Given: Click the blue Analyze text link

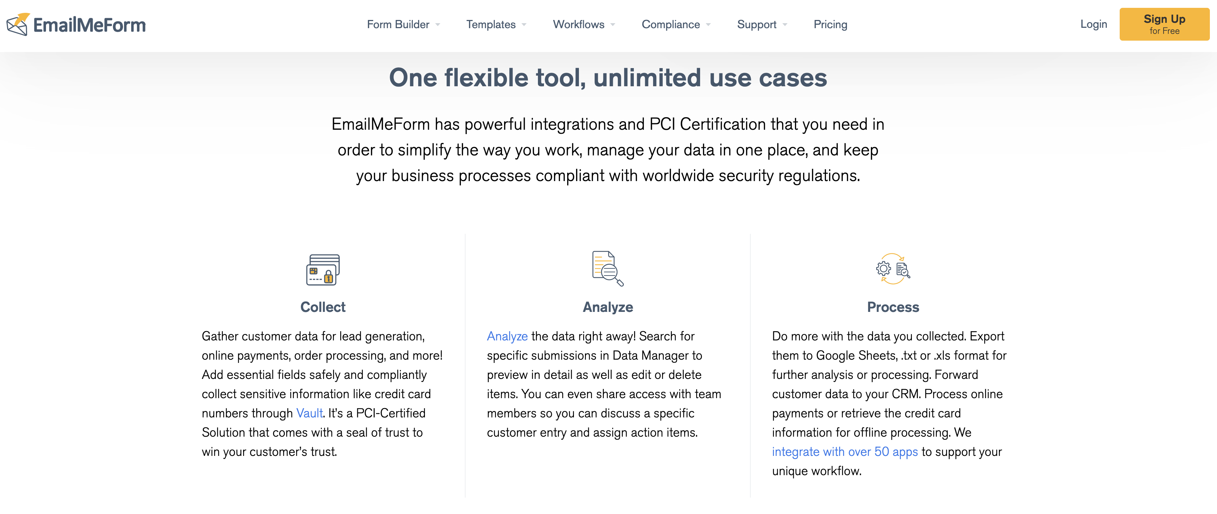Looking at the screenshot, I should 507,336.
